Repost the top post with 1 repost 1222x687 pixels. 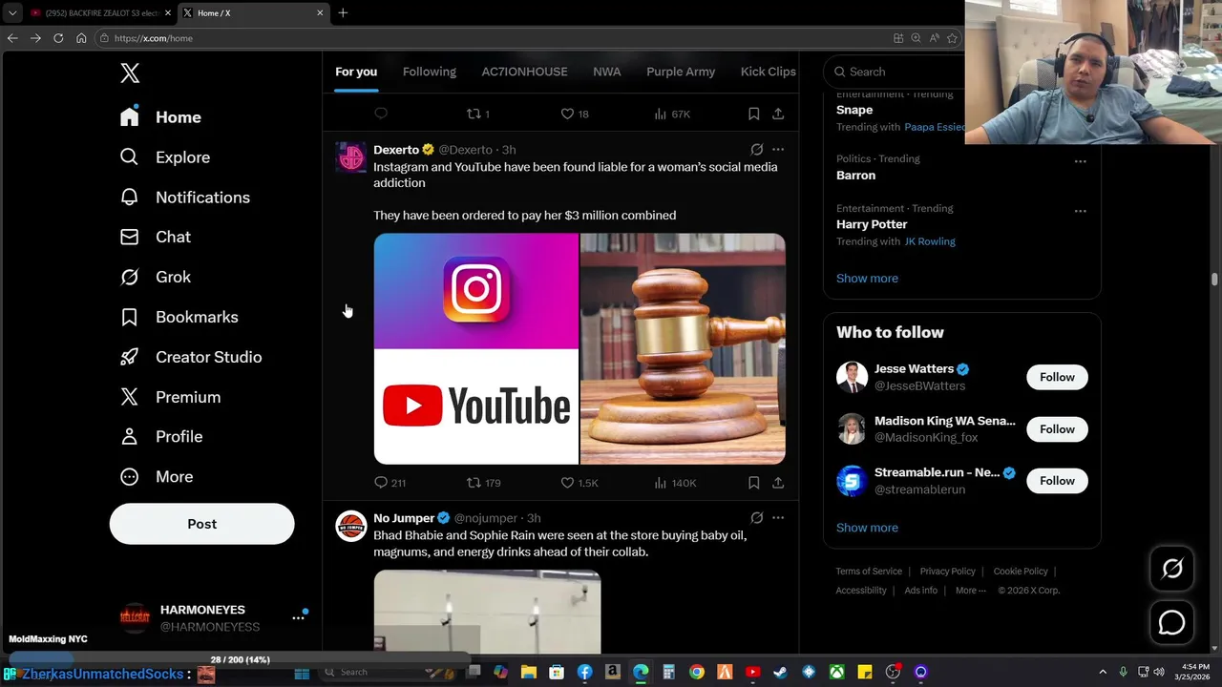tap(477, 114)
